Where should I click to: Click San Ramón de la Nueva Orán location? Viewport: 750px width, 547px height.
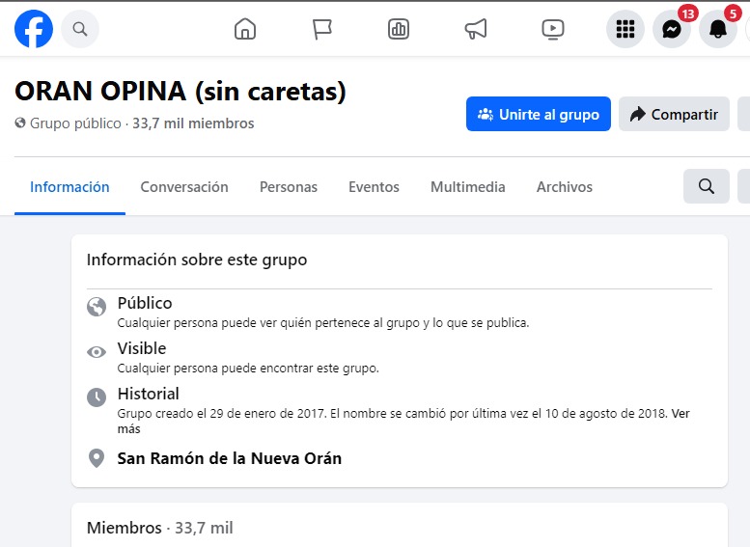point(230,458)
